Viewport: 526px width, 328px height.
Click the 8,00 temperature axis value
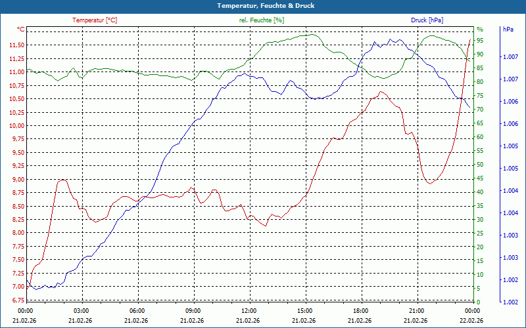click(18, 233)
